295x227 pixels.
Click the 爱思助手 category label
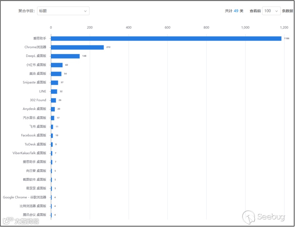(40, 38)
